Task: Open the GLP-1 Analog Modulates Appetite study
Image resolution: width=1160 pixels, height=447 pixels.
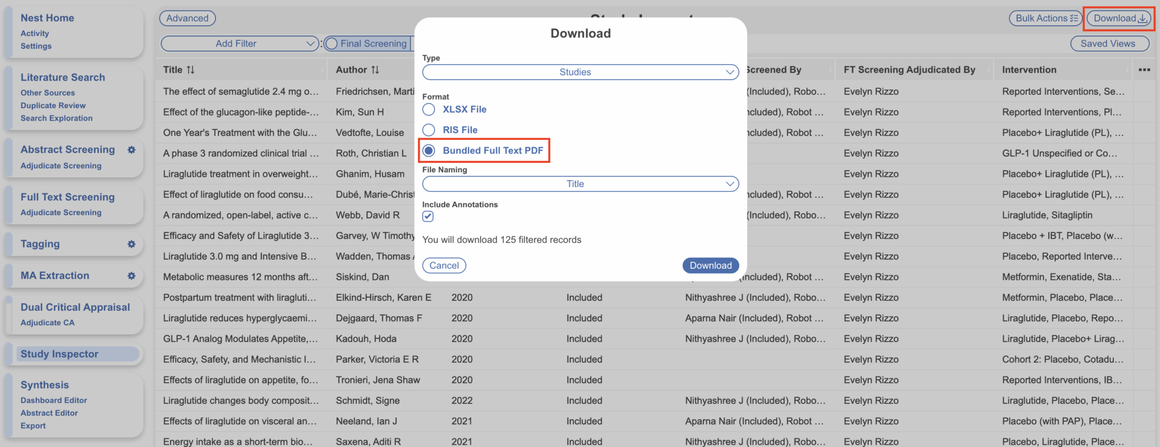Action: (x=240, y=339)
